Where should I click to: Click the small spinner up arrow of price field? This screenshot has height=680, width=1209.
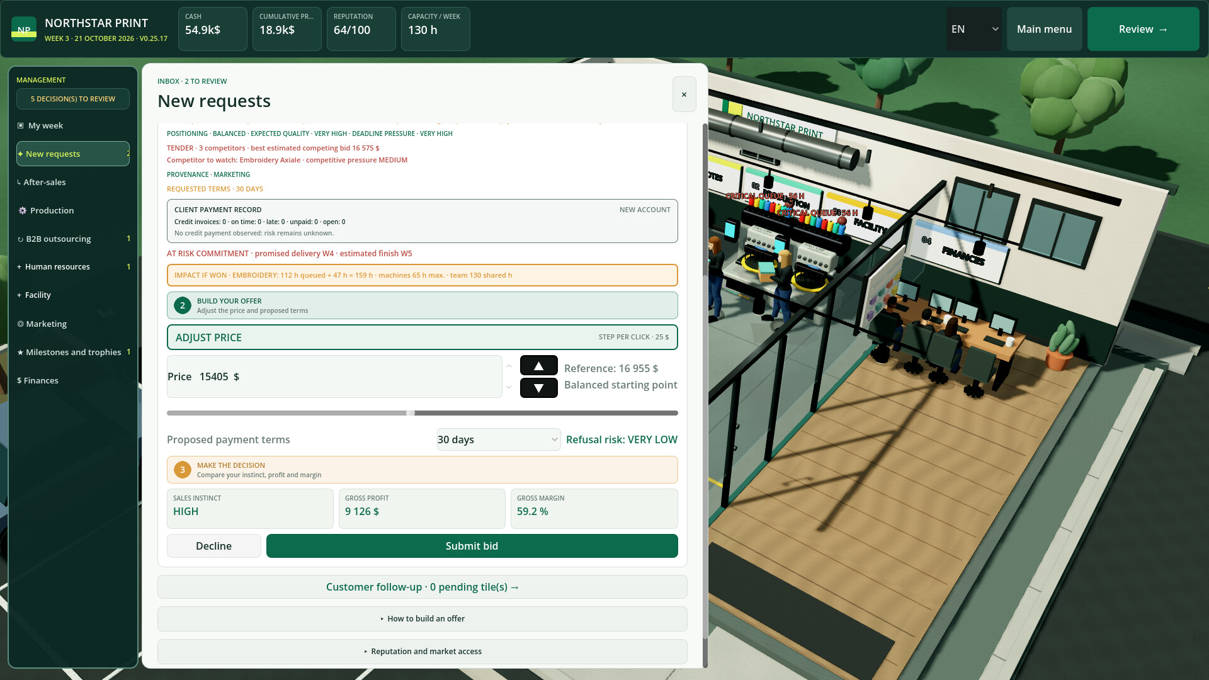(509, 366)
